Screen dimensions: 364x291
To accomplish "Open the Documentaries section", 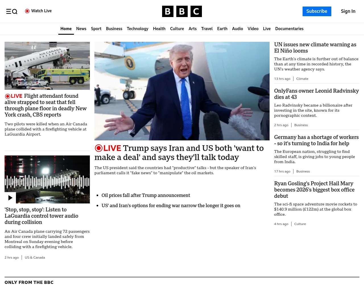I will click(x=289, y=29).
